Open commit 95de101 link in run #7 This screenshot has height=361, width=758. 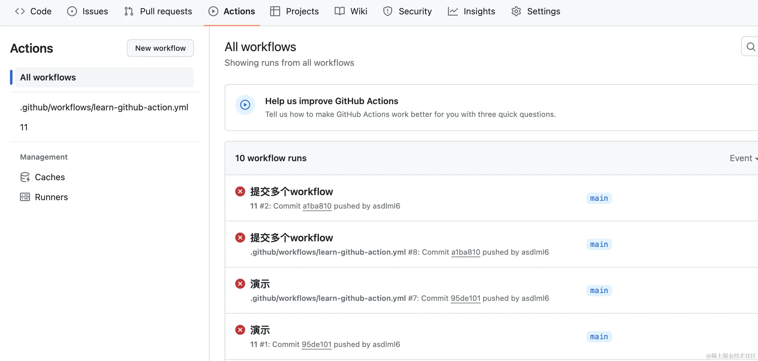pyautogui.click(x=465, y=298)
